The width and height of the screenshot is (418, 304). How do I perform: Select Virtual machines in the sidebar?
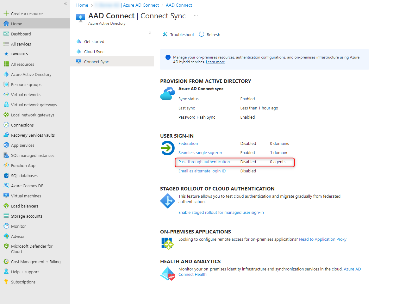(x=26, y=195)
